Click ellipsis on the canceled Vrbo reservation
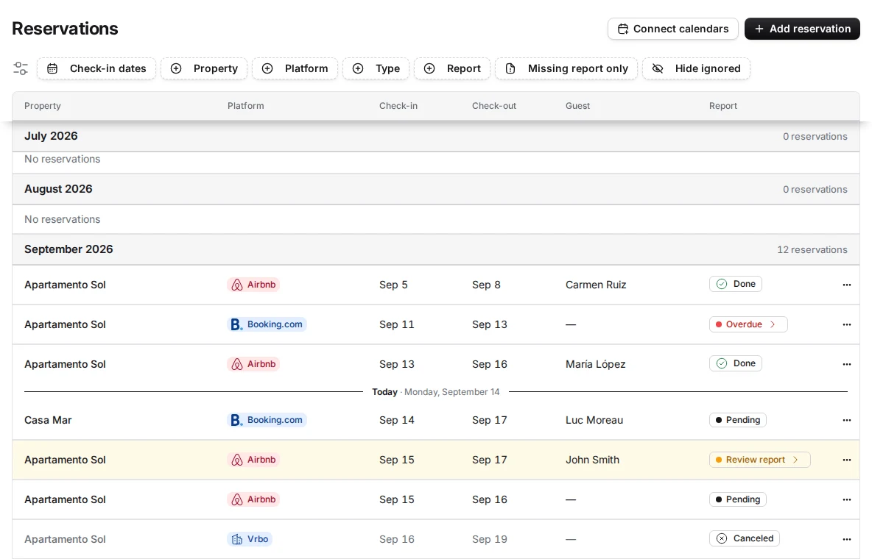The image size is (872, 559). point(846,539)
